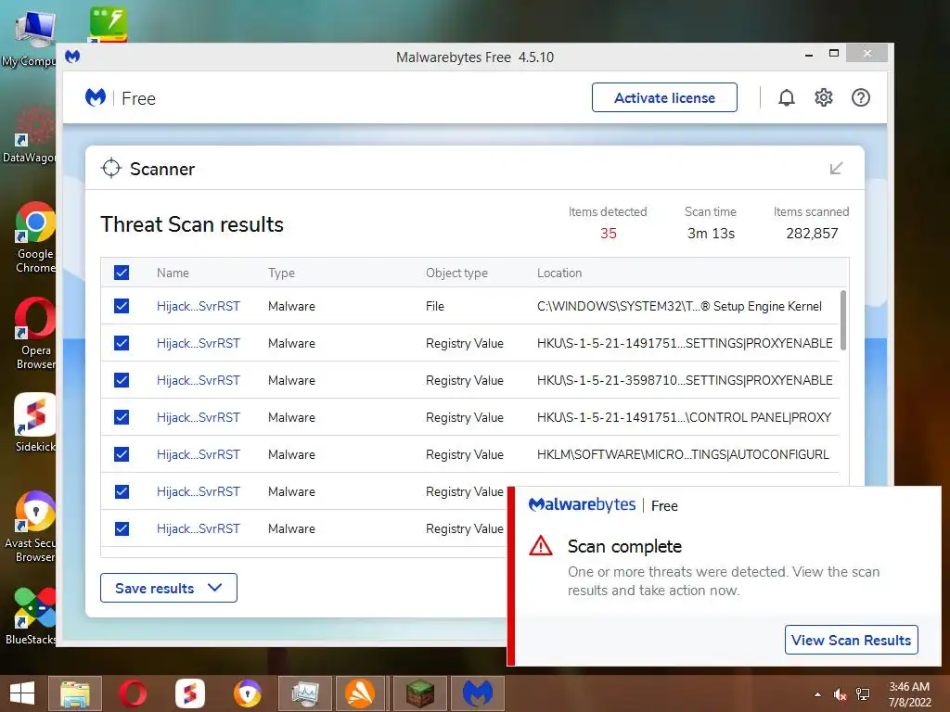
Task: Uncheck the CONTROL PANEL|PROXY row checkbox
Action: point(122,417)
